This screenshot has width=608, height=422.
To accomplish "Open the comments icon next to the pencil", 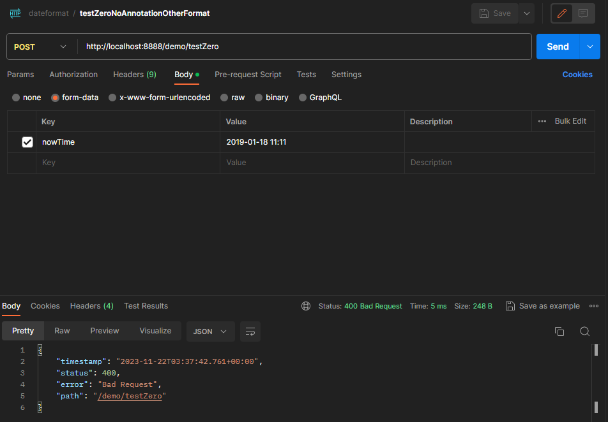I will [583, 13].
